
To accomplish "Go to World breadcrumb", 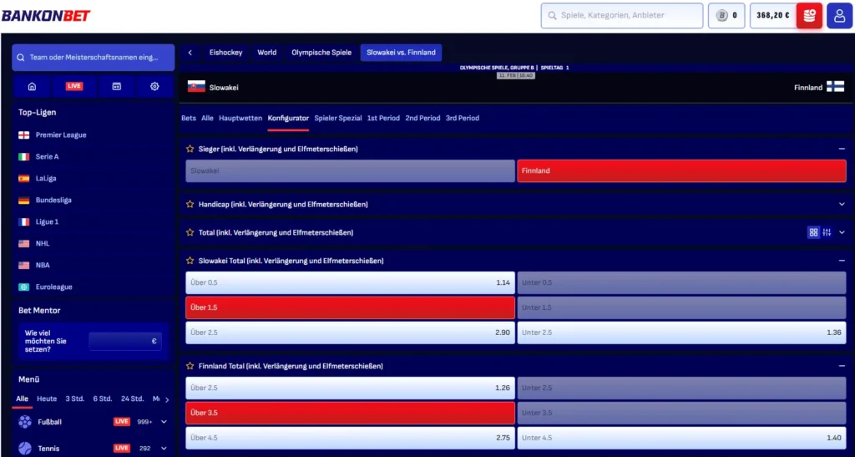I will point(267,53).
